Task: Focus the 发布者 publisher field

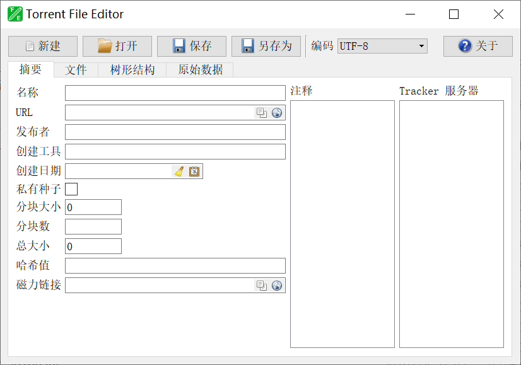Action: click(175, 132)
